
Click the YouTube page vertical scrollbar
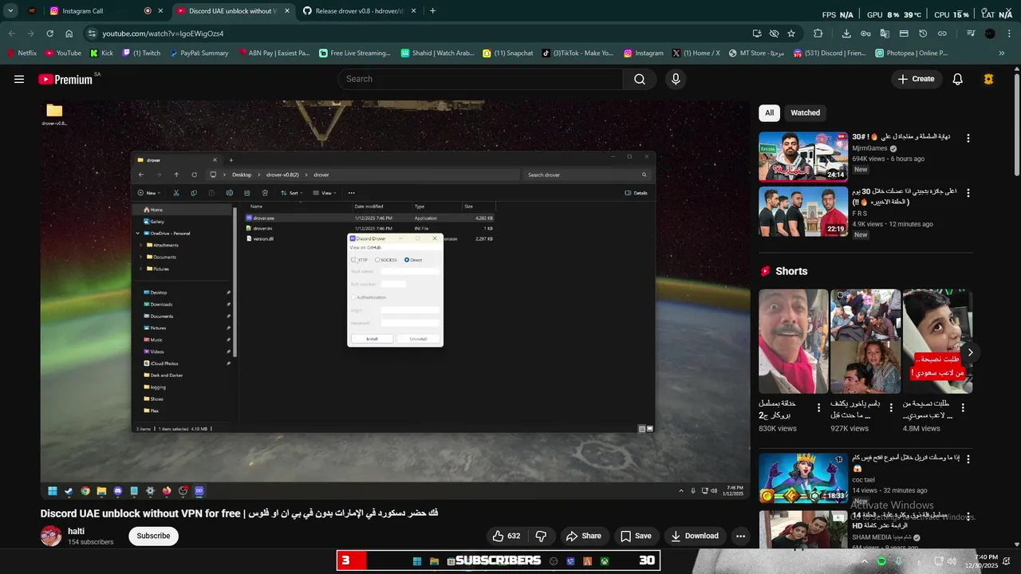tap(1016, 124)
